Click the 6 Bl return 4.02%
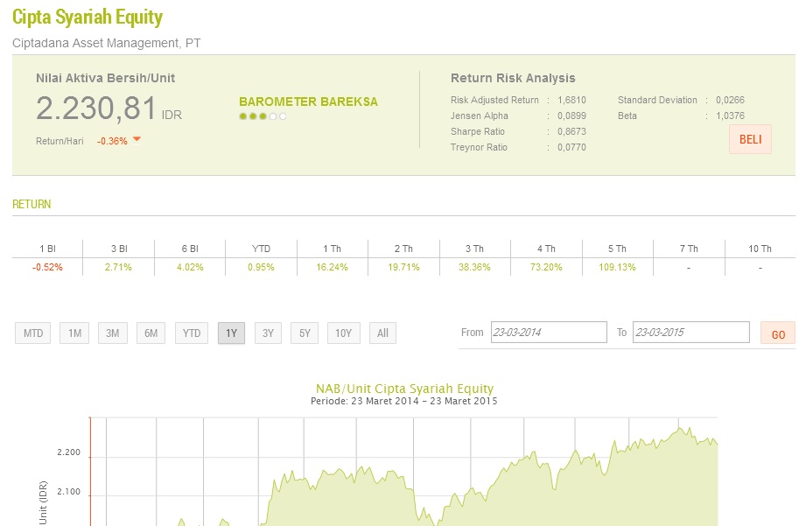Image resolution: width=806 pixels, height=526 pixels. tap(190, 267)
